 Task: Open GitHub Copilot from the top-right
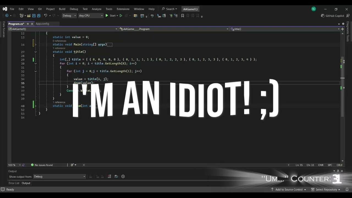pyautogui.click(x=332, y=16)
